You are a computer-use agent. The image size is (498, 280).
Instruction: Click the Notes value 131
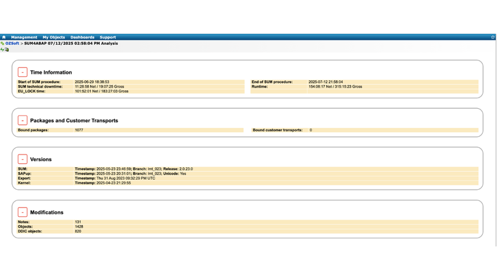(78, 222)
